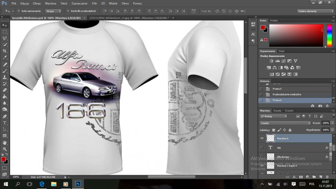Open the Kolor panel options menu

tap(333, 21)
